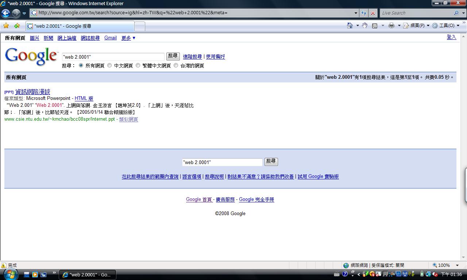Focus the Live Search input box

point(416,13)
